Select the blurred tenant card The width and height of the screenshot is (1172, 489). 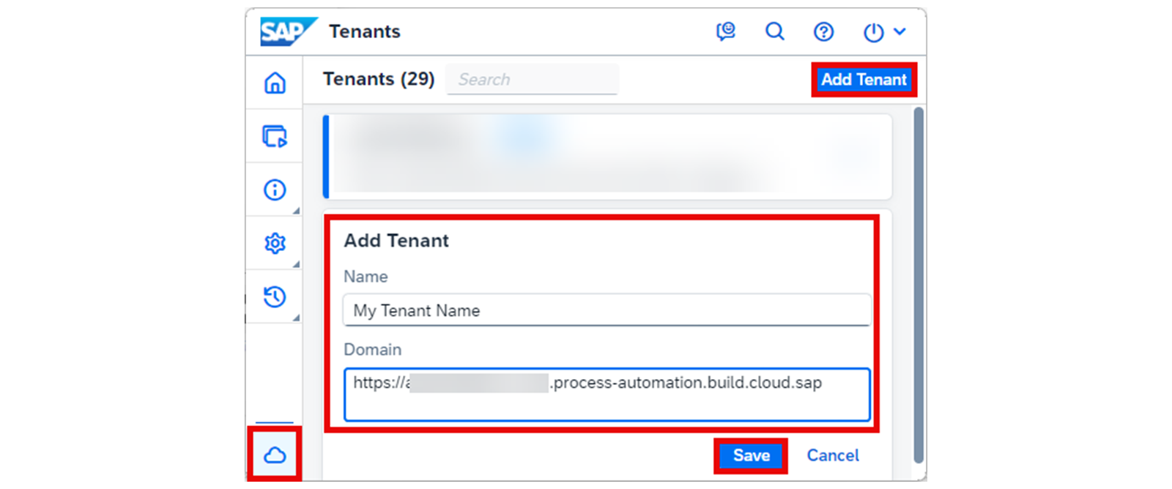pyautogui.click(x=607, y=157)
